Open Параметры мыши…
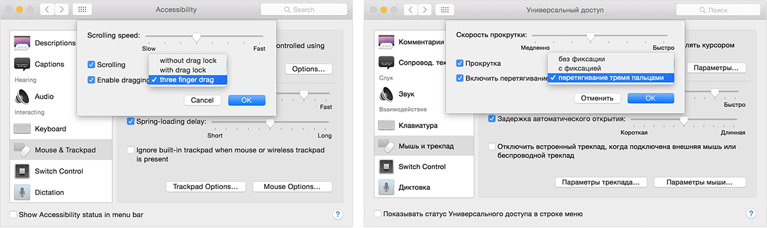 coord(700,182)
